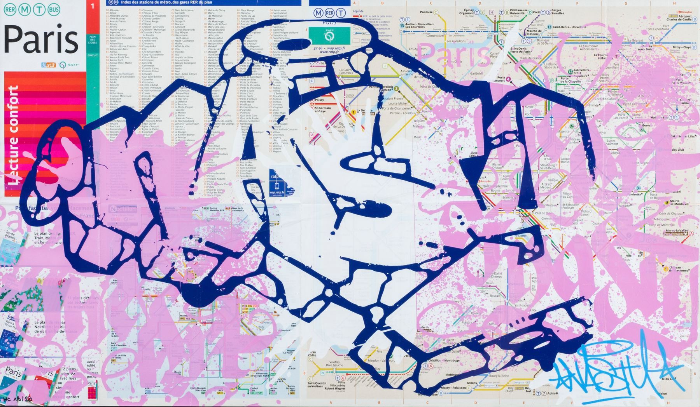Click the vertical "Lecture confort" text

click(x=14, y=135)
